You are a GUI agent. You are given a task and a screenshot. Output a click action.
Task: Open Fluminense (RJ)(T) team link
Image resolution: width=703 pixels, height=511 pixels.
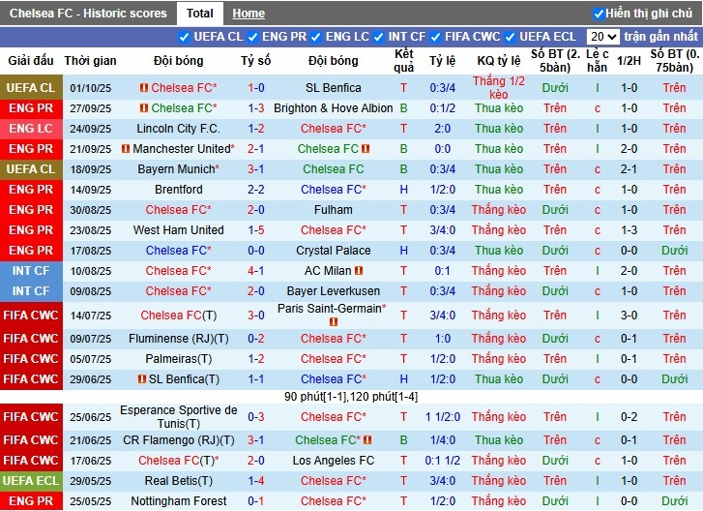pos(179,339)
